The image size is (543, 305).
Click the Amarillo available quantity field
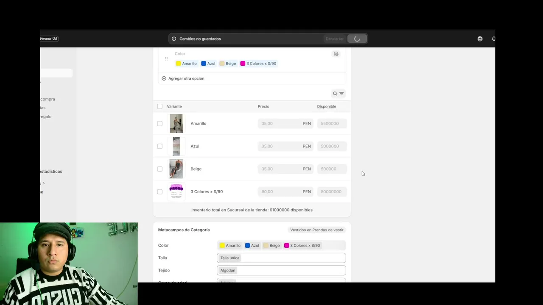(332, 124)
